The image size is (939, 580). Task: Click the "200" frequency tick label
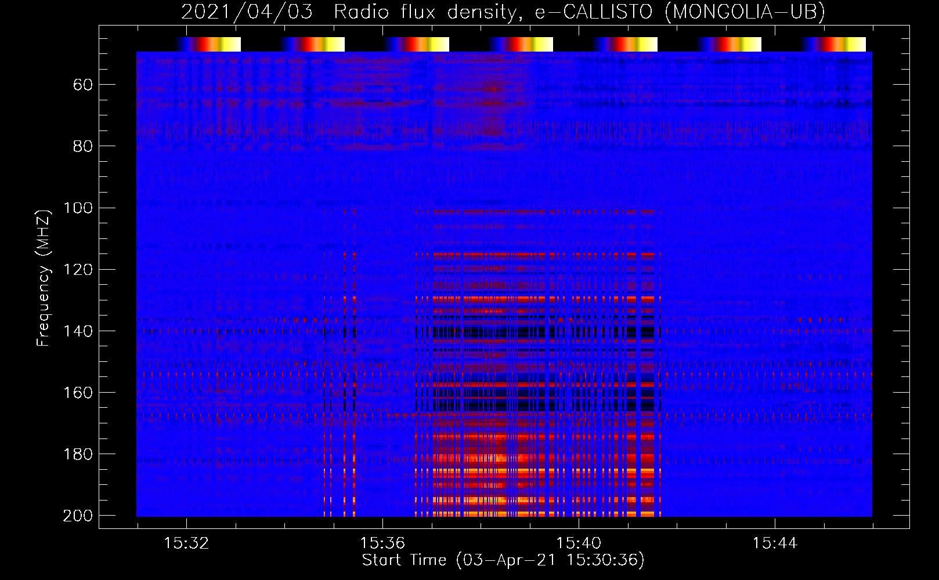(78, 516)
